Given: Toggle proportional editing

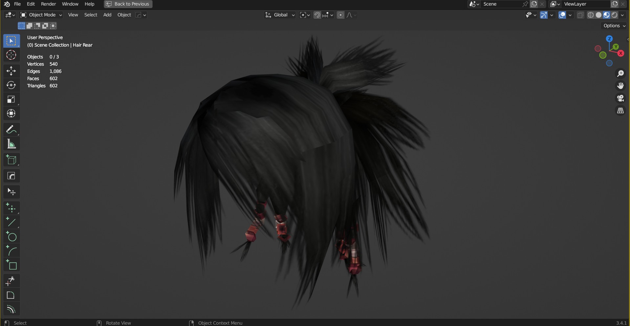Looking at the screenshot, I should [341, 15].
